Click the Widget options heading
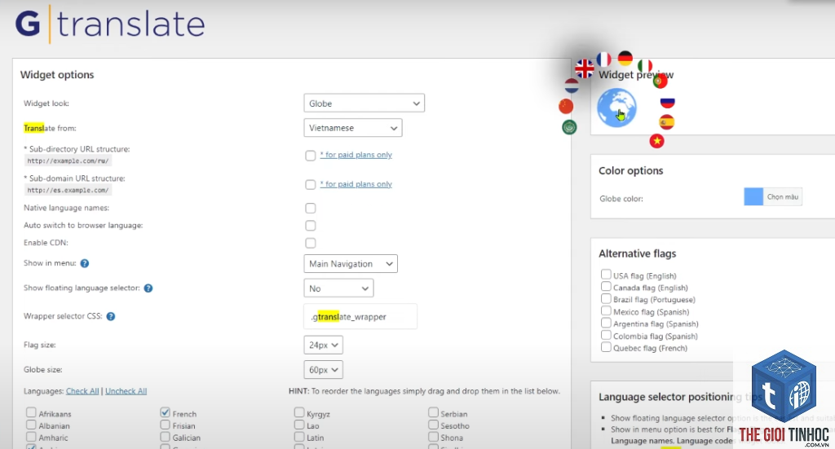 click(x=57, y=75)
